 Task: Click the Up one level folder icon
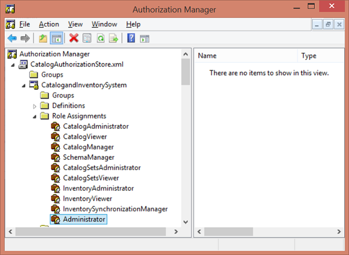[x=43, y=38]
